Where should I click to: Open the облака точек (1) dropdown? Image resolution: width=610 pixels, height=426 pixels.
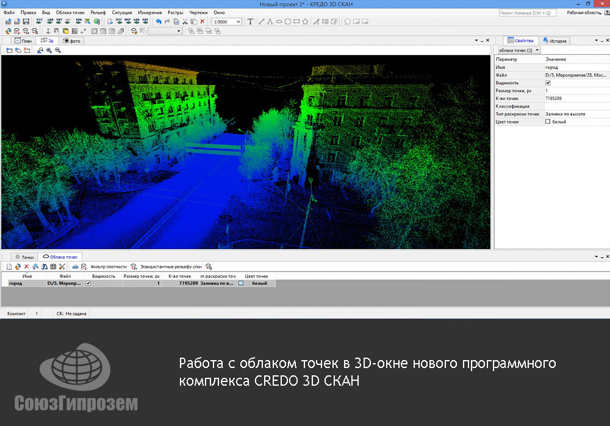pos(519,50)
